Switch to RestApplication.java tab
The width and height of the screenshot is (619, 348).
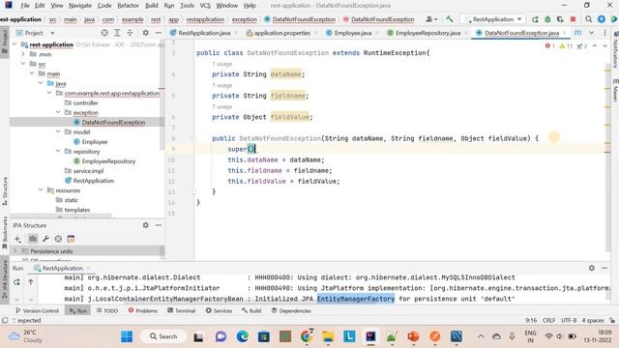tap(204, 33)
